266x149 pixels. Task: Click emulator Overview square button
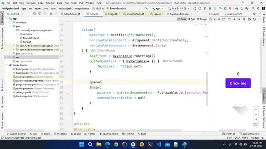(x=244, y=19)
